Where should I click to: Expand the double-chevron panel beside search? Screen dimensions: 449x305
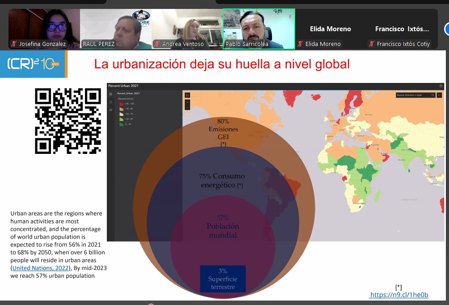click(x=439, y=95)
